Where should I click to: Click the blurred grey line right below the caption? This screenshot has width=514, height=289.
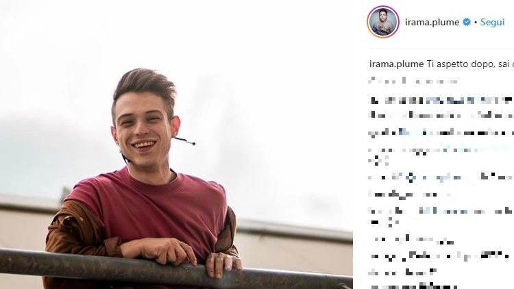414,81
